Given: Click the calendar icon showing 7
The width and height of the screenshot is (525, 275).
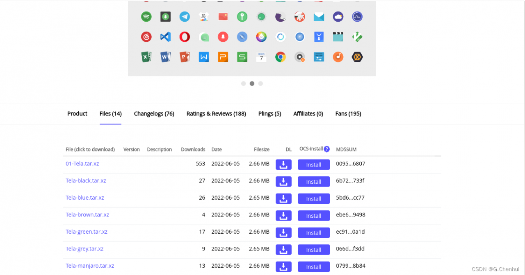Looking at the screenshot, I should click(261, 57).
